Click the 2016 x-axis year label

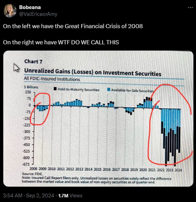tap(107, 169)
